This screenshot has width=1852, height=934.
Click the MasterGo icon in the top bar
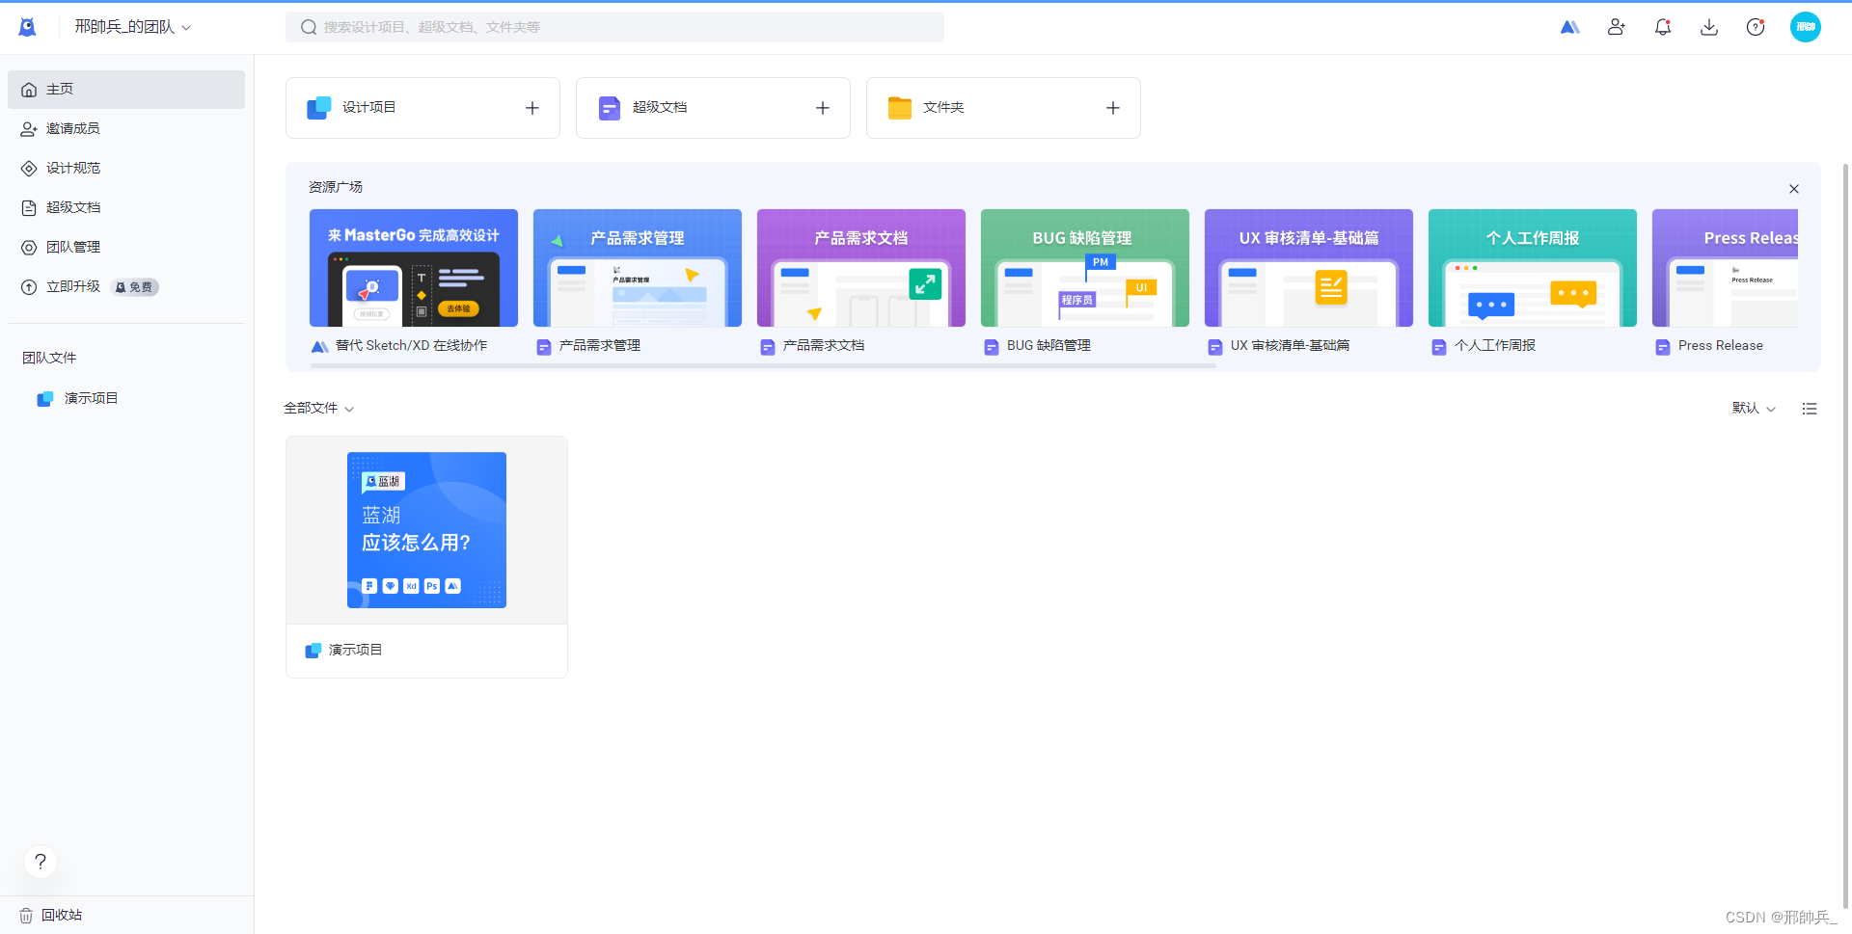1570,26
